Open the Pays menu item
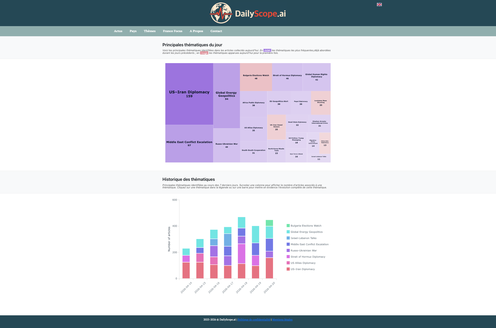Screen dimensions: 496x328 133,31
